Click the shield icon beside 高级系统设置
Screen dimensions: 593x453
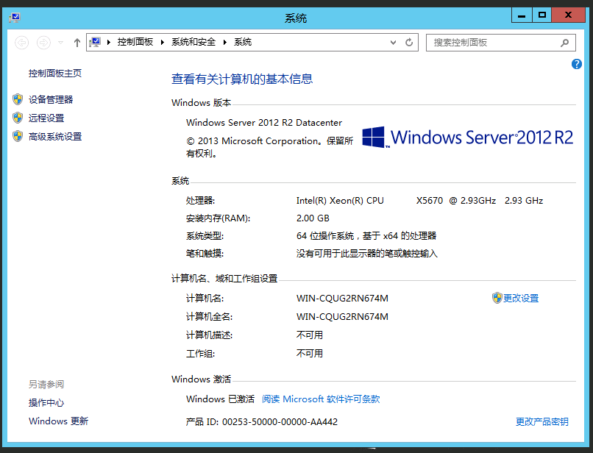point(18,137)
